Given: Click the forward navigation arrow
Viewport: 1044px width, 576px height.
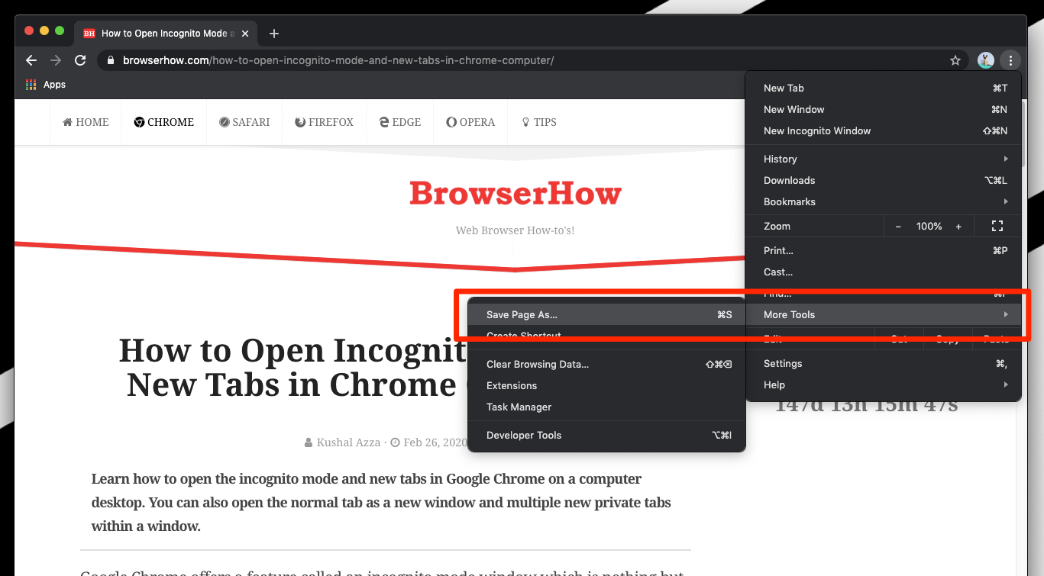Looking at the screenshot, I should (55, 60).
